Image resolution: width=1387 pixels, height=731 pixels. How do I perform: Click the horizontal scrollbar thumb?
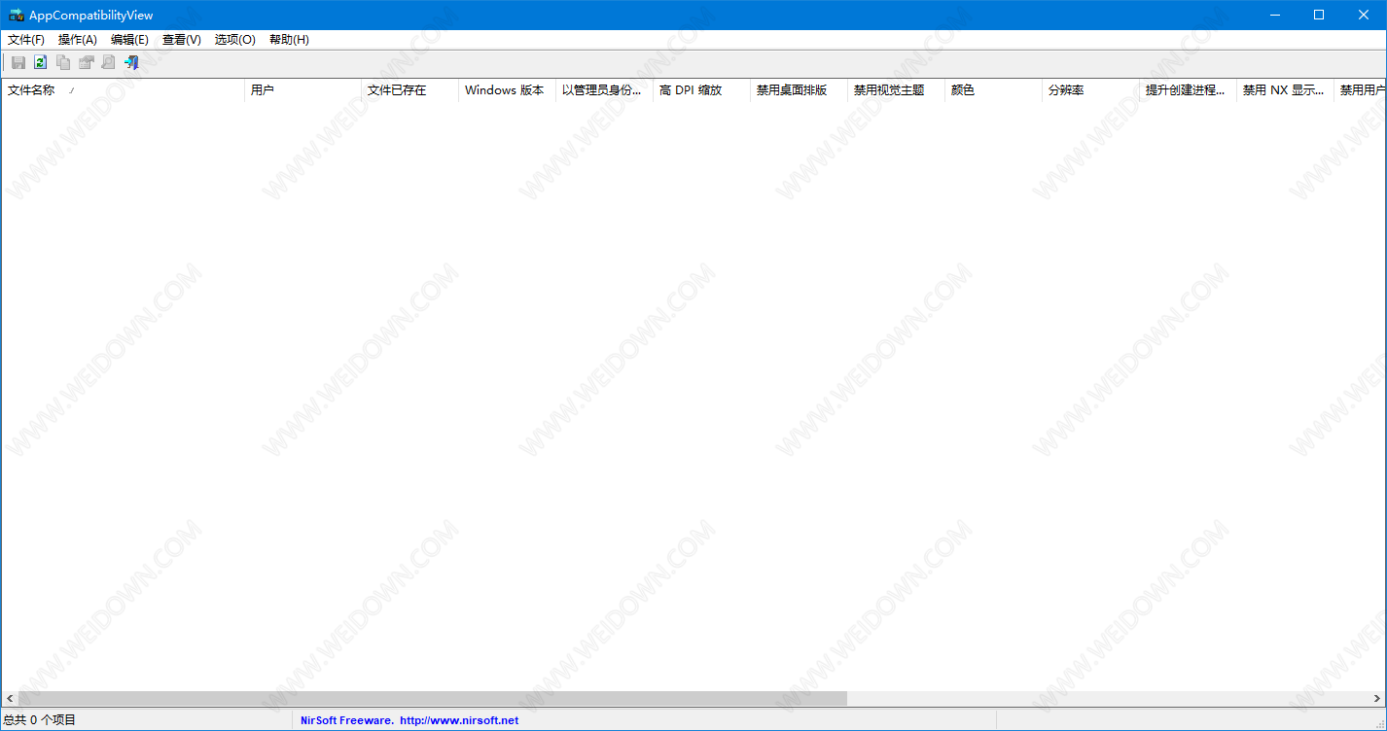click(432, 699)
